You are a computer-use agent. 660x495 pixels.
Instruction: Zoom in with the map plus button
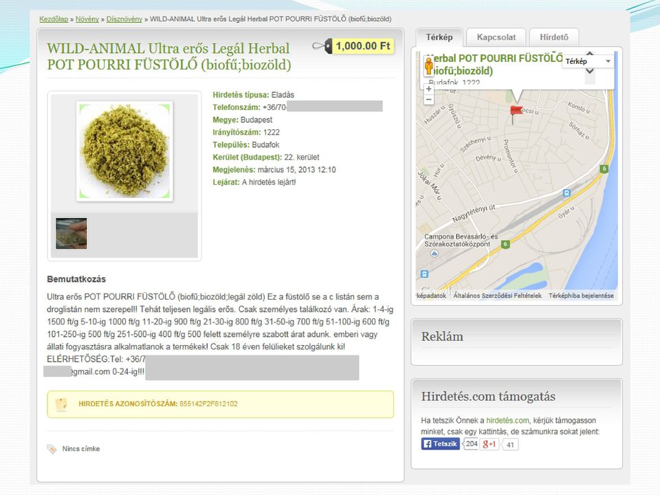point(428,89)
